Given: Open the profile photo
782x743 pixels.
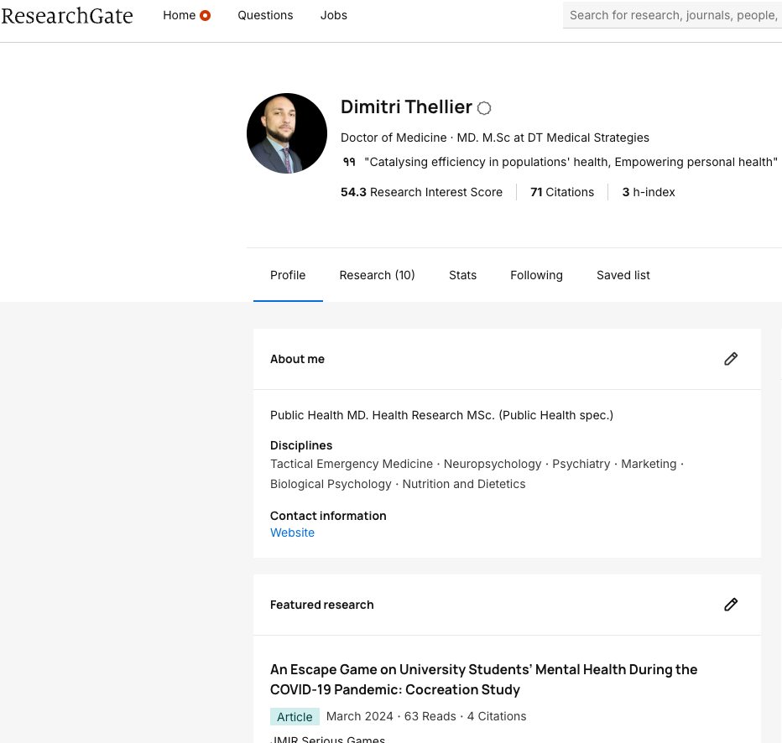Looking at the screenshot, I should [287, 133].
